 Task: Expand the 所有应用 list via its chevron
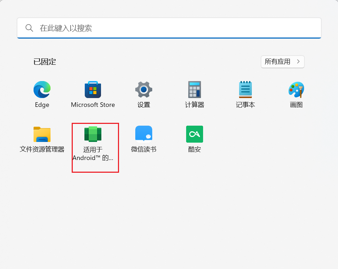(x=299, y=62)
